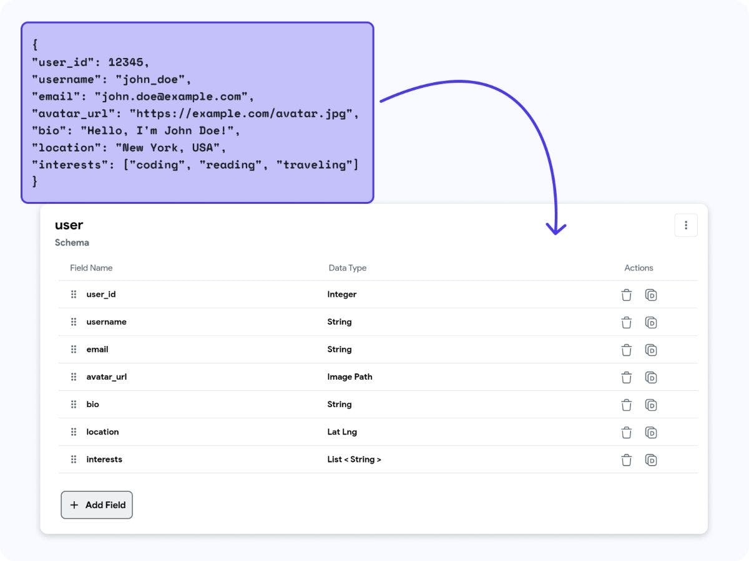Open the Lat Lng data type
The image size is (749, 561).
pos(342,431)
